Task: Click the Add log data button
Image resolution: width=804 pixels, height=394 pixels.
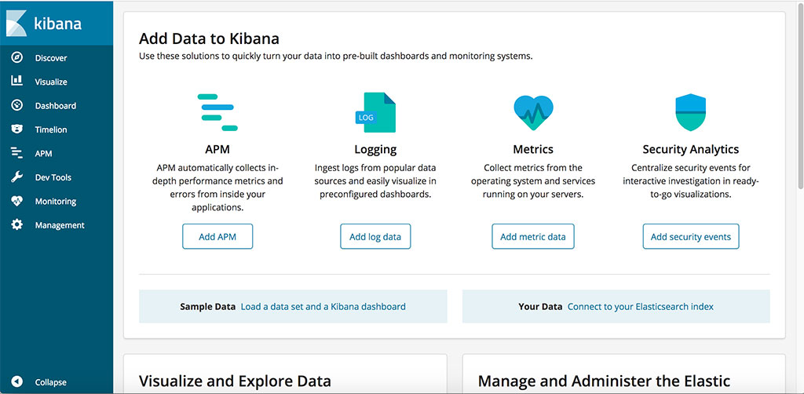Action: point(375,237)
